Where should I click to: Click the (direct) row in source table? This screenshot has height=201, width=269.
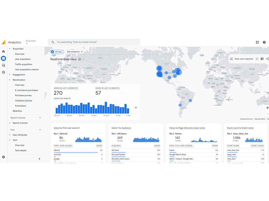point(78,150)
